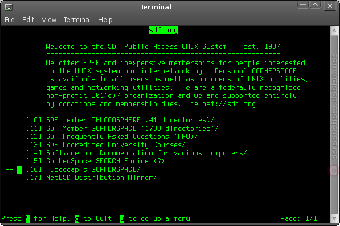Select SDF Accredited University Courses entry
The width and height of the screenshot is (340, 226).
[106, 145]
